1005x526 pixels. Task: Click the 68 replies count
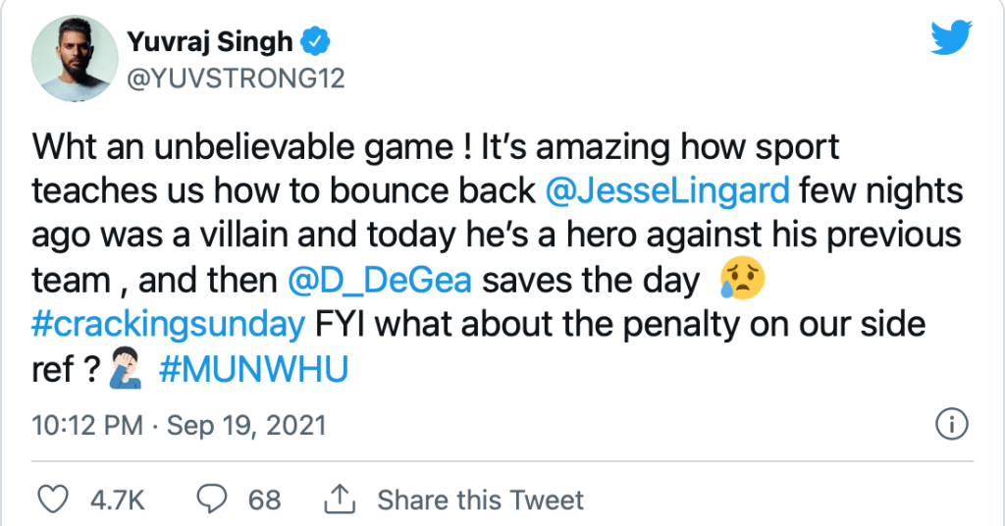pos(264,500)
